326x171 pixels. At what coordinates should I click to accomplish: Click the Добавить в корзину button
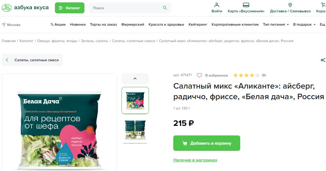pos(207,143)
